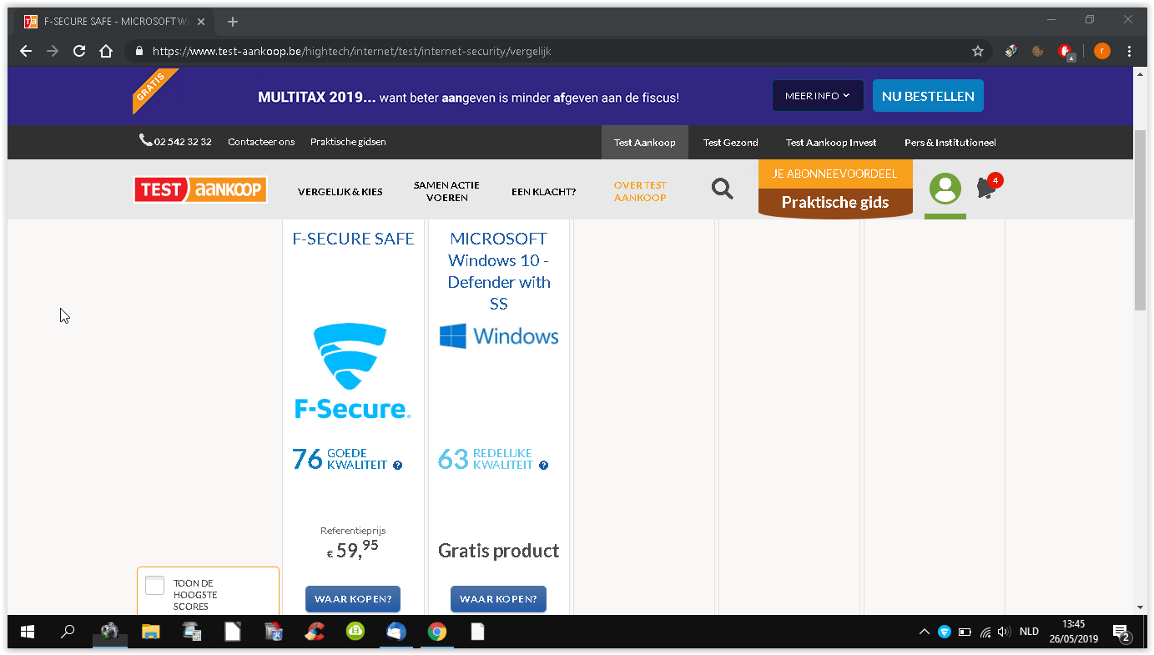The width and height of the screenshot is (1154, 655).
Task: Open the F-SECURE SAFE product title
Action: click(353, 239)
